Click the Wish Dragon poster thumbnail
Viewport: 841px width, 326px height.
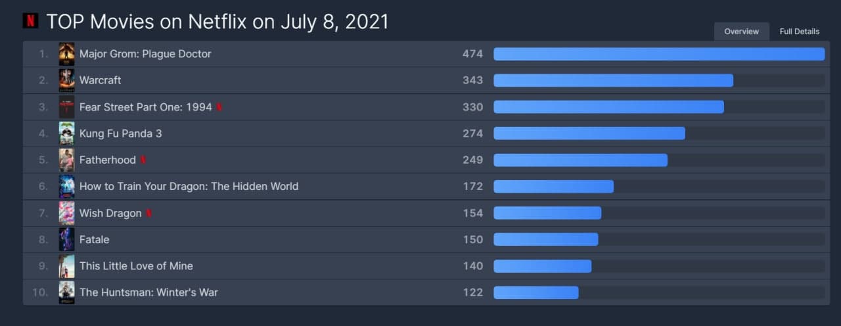(x=66, y=213)
